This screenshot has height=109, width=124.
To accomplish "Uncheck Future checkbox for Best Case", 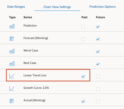I will point(98,64).
